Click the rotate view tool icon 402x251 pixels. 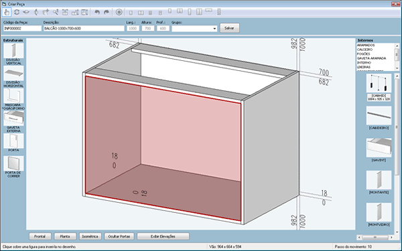point(17,12)
